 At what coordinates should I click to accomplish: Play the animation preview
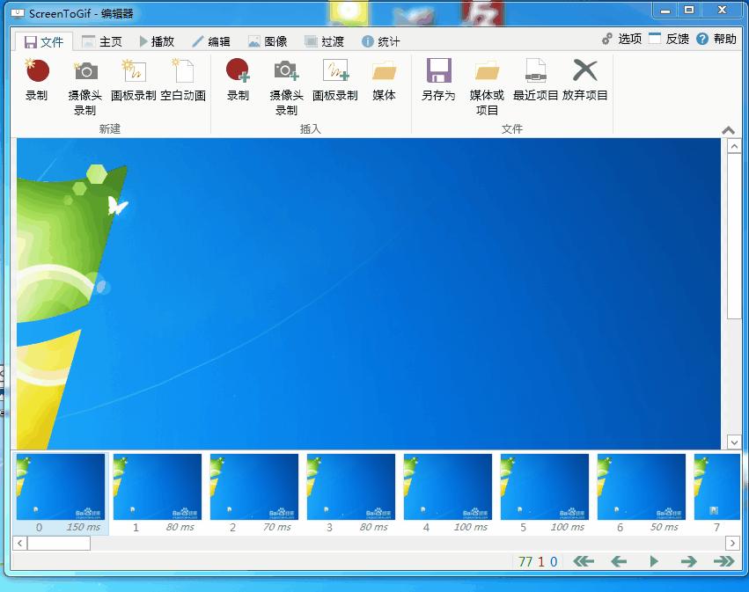[653, 560]
